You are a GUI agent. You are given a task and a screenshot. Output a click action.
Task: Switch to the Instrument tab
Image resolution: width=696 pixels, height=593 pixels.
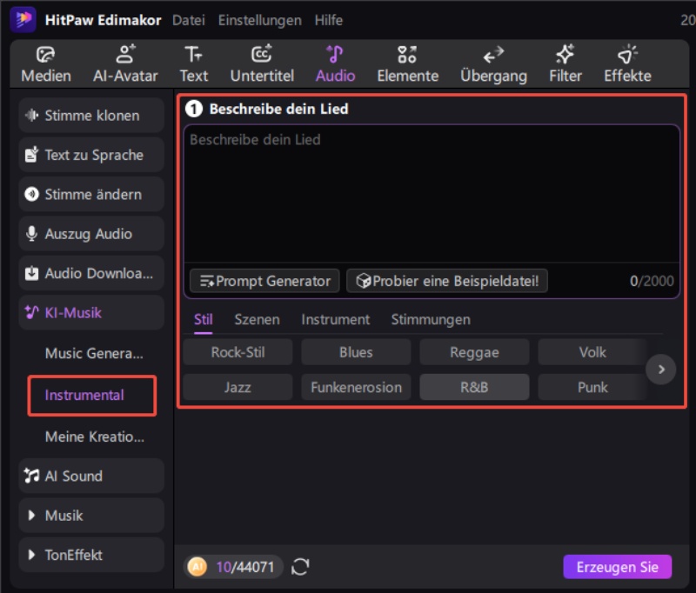(x=336, y=319)
